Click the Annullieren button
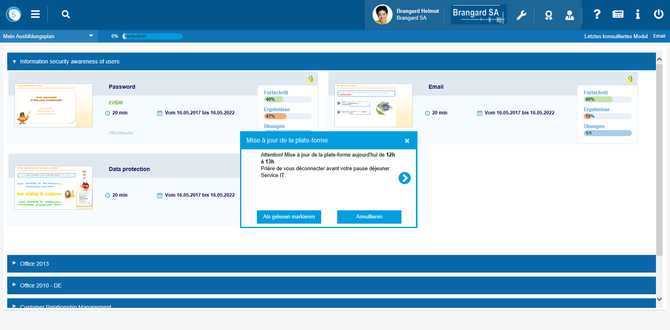 [369, 217]
